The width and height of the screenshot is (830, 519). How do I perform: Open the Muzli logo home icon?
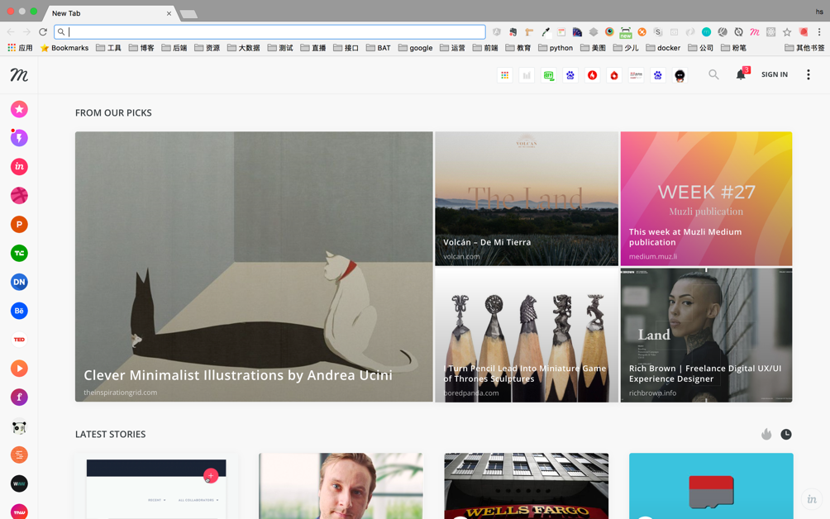click(19, 74)
